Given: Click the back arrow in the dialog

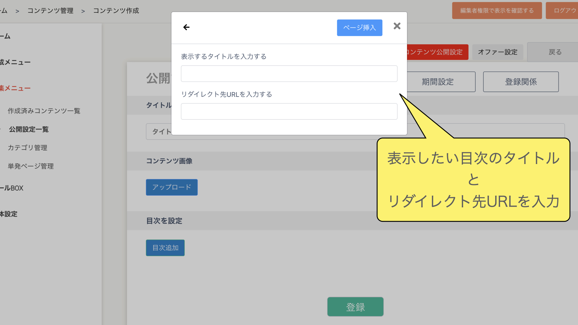Looking at the screenshot, I should coord(186,27).
